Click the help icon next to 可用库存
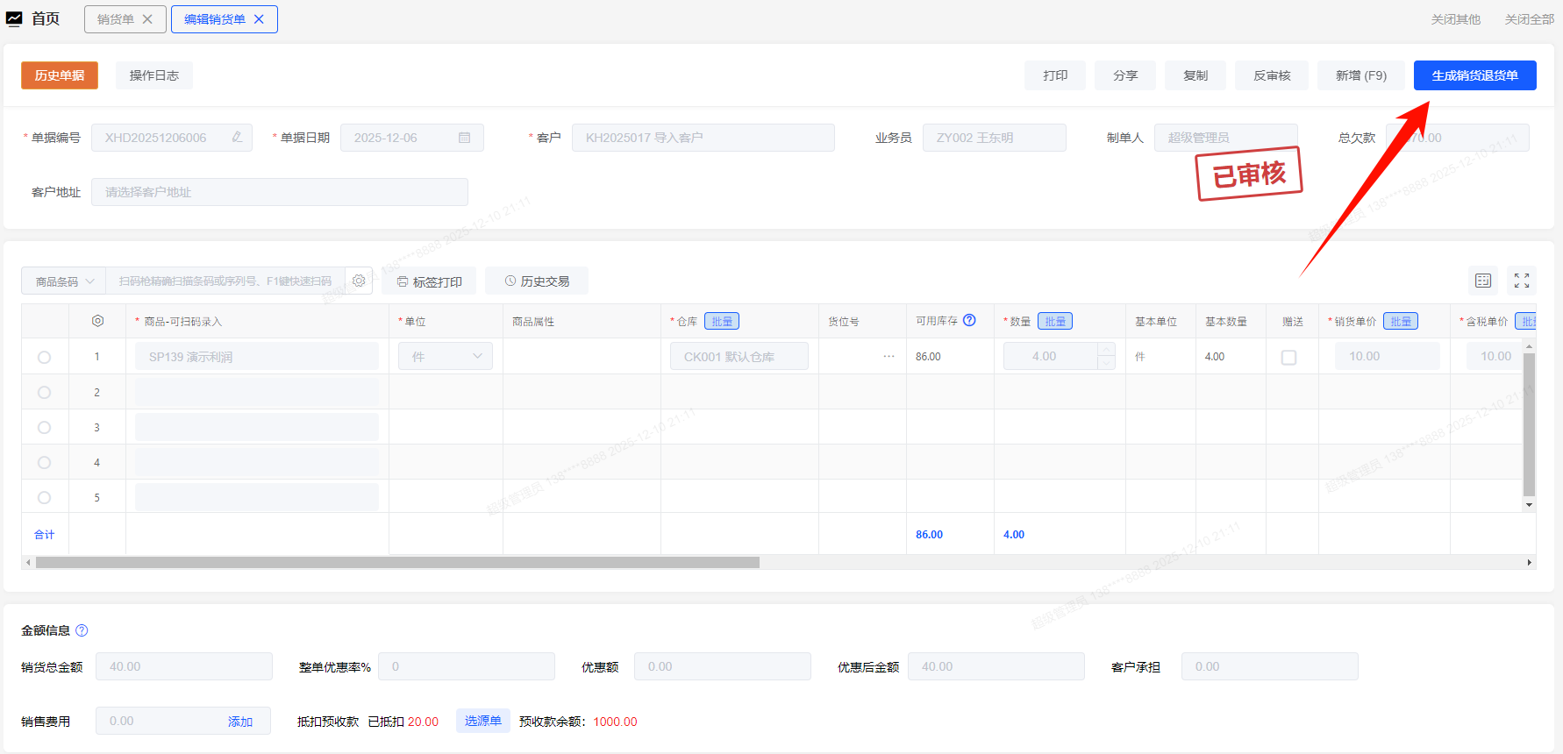This screenshot has height=754, width=1563. [x=969, y=321]
